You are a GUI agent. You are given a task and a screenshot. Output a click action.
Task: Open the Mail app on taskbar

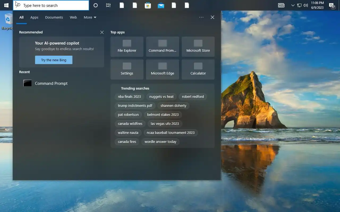tap(161, 5)
